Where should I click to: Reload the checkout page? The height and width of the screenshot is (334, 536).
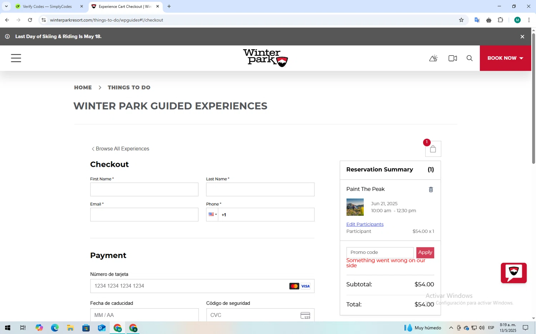(30, 20)
